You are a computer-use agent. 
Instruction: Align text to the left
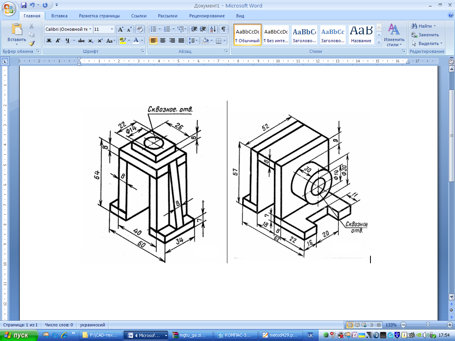[154, 41]
